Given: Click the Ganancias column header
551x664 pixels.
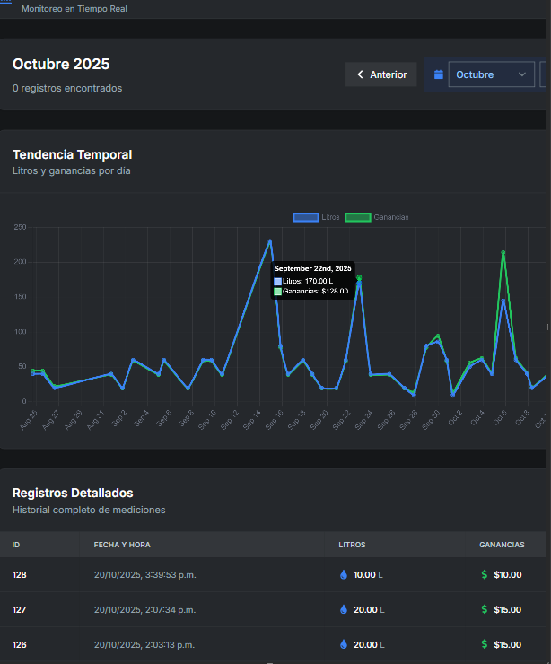Looking at the screenshot, I should 502,545.
